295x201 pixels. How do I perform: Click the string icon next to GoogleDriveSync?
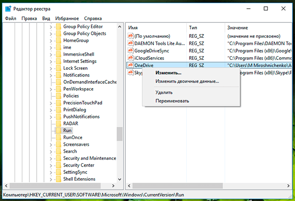tap(131, 50)
